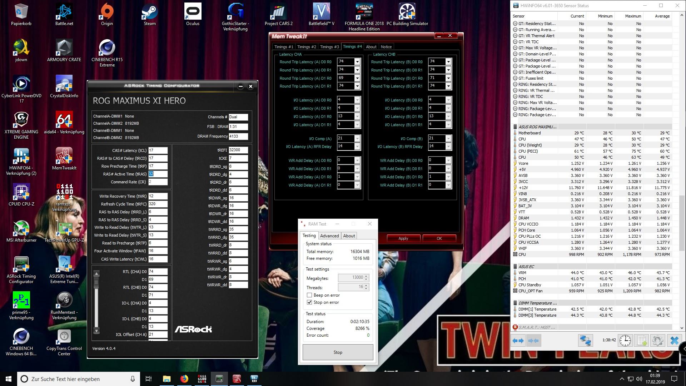Image resolution: width=686 pixels, height=386 pixels.
Task: Close sensors with HWiNFO blue X button
Action: pos(674,341)
